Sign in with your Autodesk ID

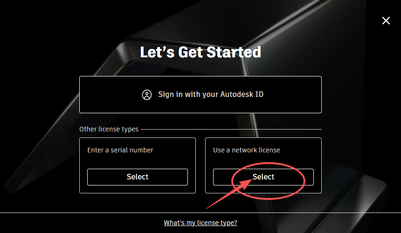coord(200,95)
